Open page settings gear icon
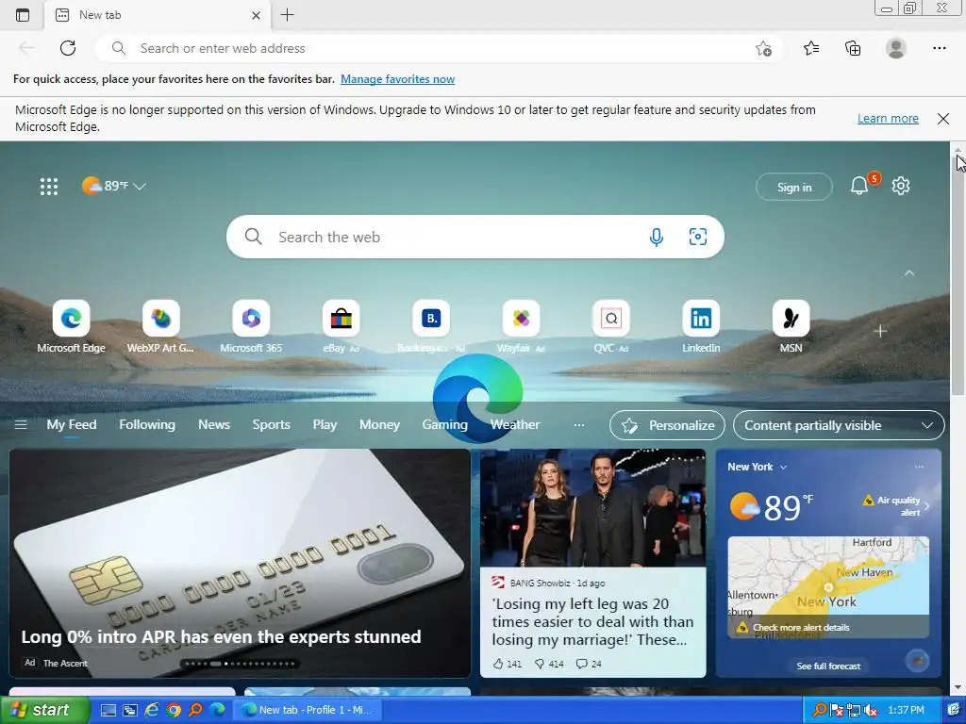The width and height of the screenshot is (966, 724). tap(901, 186)
